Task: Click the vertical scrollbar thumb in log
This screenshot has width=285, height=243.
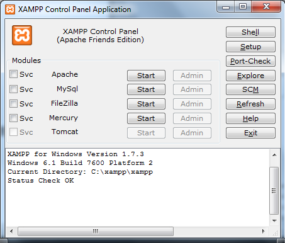Action: pyautogui.click(x=274, y=191)
